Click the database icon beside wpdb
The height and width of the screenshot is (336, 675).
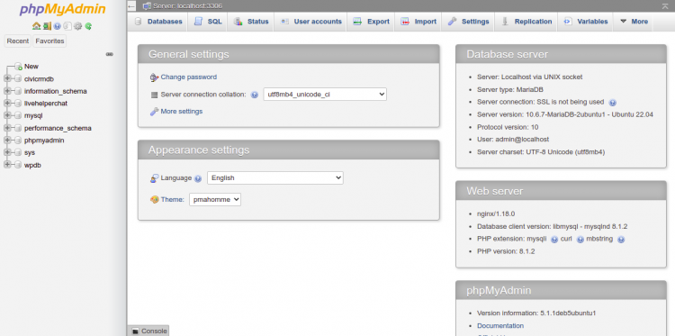click(x=18, y=165)
